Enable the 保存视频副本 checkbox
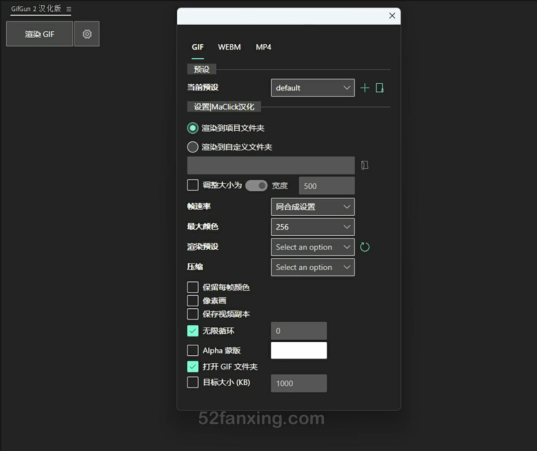Viewport: 537px width, 451px height. 192,314
